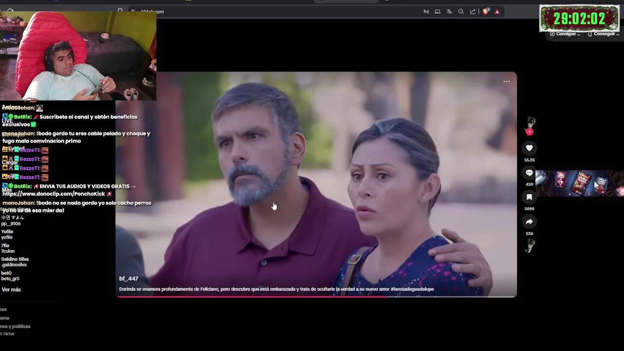Click the 29:02:02 countdown timer overlay
The height and width of the screenshot is (351, 624).
point(579,19)
